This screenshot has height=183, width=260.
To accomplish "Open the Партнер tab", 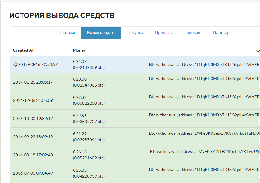I will point(221,33).
